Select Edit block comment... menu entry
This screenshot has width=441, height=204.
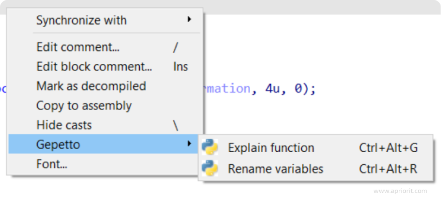[x=104, y=67]
